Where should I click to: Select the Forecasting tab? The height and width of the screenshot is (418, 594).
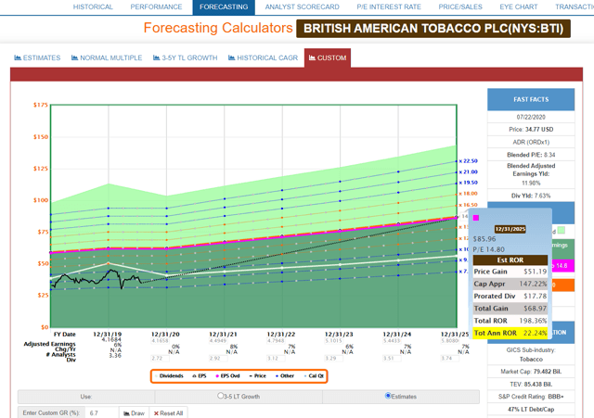point(224,6)
